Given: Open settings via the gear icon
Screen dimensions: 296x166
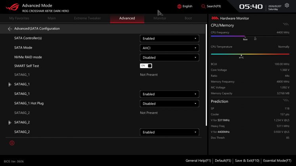Looking at the screenshot, I should 287,6.
